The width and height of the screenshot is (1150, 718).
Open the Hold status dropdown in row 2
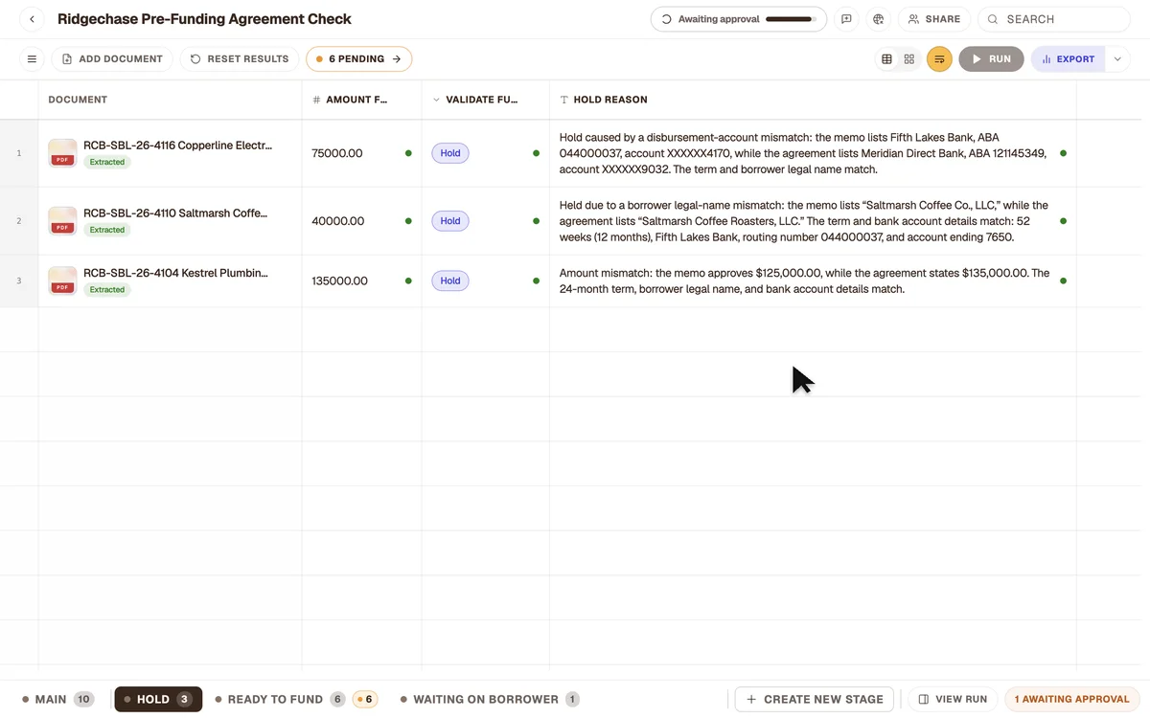[450, 221]
